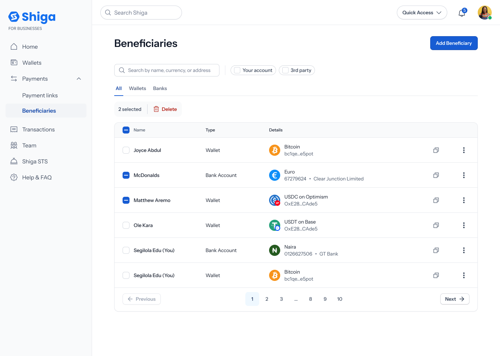The height and width of the screenshot is (356, 500).
Task: Click the Wallets sidebar icon
Action: click(14, 63)
